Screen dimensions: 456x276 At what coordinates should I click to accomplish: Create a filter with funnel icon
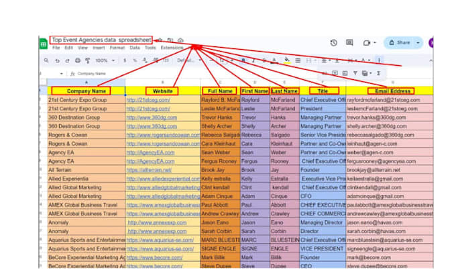[x=355, y=73]
